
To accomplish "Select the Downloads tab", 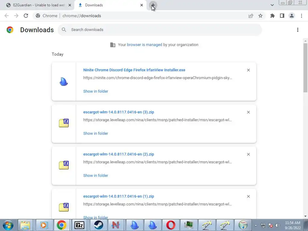I will [x=110, y=5].
